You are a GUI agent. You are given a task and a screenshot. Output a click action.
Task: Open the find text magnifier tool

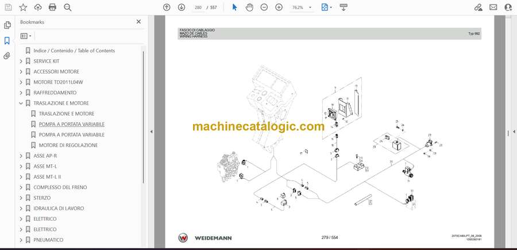click(x=68, y=7)
